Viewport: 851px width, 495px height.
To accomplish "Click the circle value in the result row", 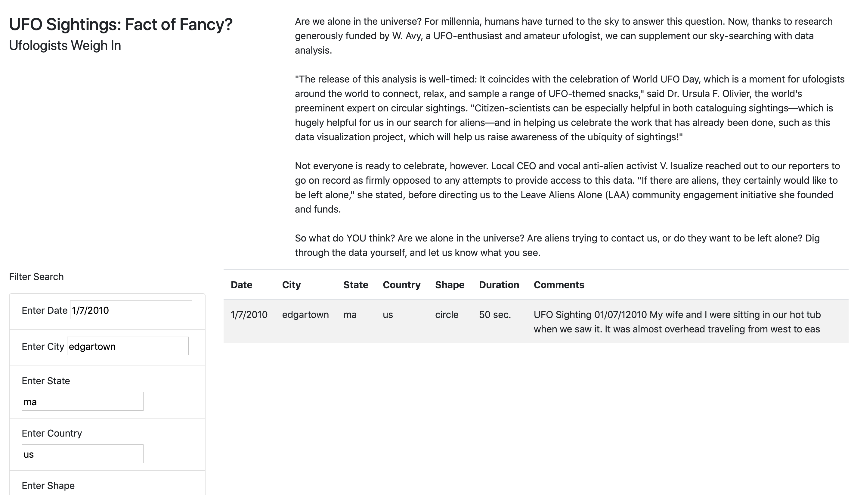I will point(447,315).
